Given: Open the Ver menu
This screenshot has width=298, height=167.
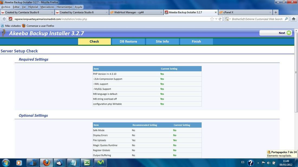Looking at the screenshot, I should coord(24,7).
